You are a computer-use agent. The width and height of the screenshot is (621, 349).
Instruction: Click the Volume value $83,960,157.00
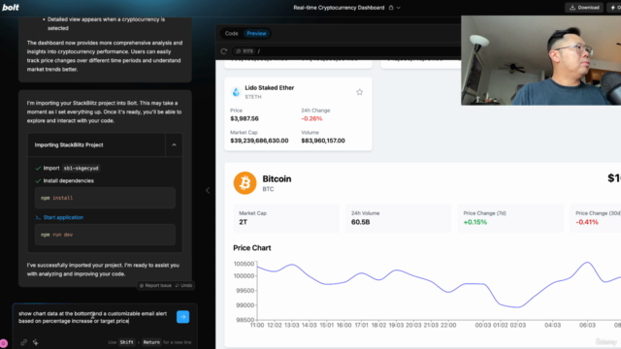[323, 141]
